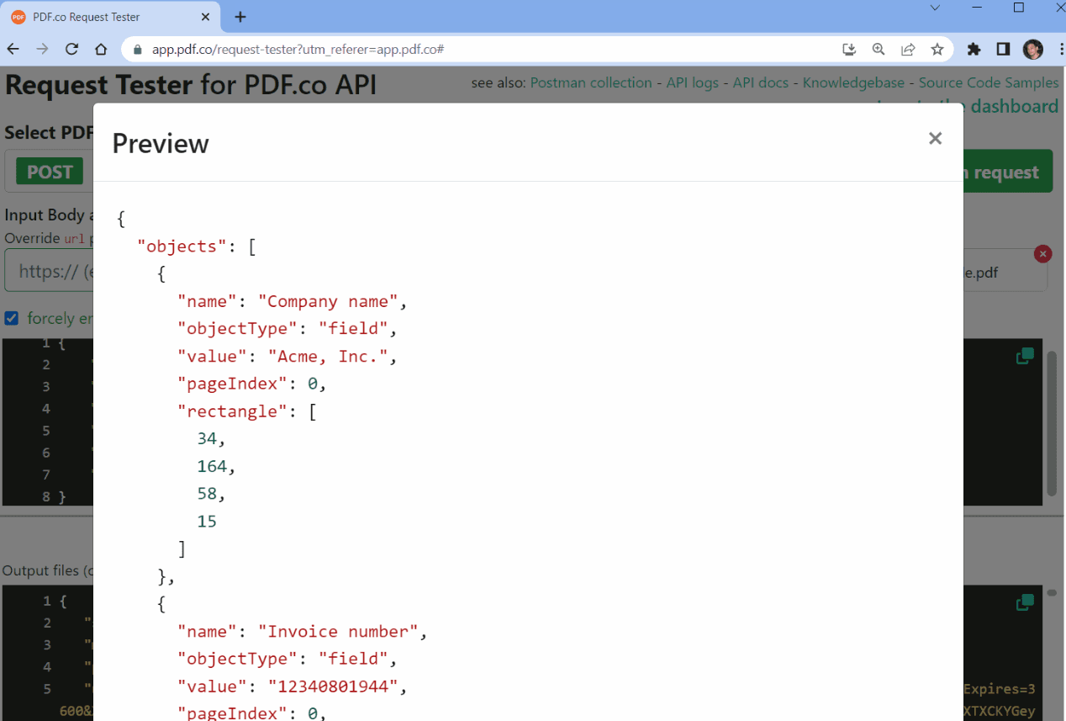Reload the current page
Viewport: 1066px width, 721px height.
[71, 50]
